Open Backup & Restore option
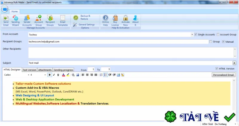239x126 pixels. coord(82,18)
